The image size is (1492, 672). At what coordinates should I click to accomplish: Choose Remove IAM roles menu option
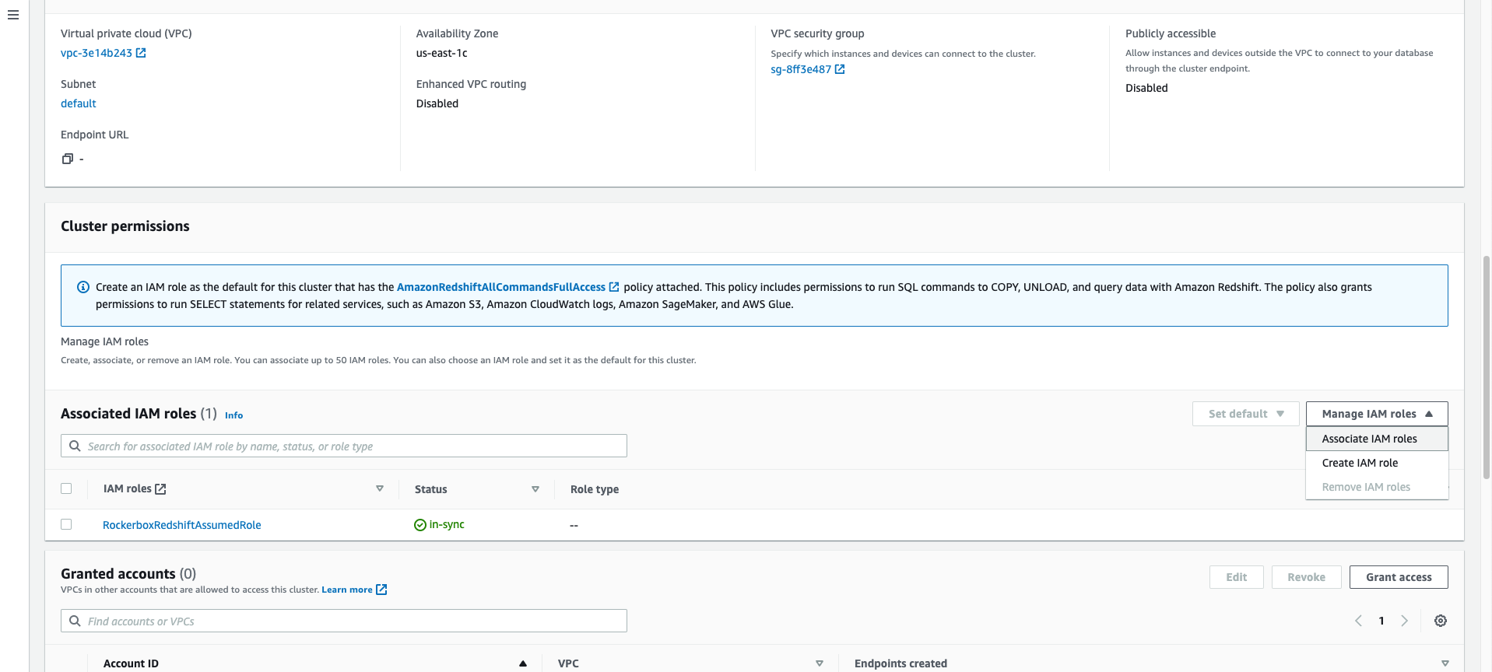pyautogui.click(x=1377, y=487)
